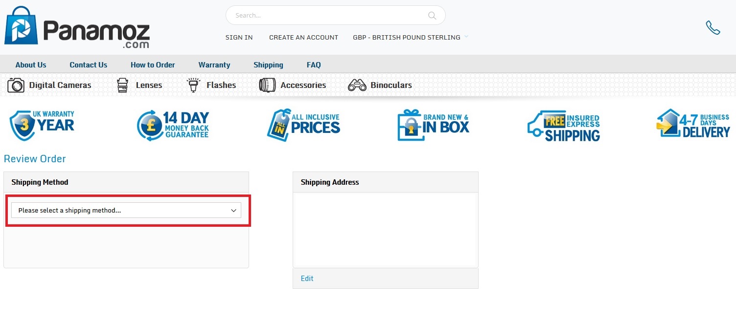736x324 pixels.
Task: Click the Create an Account link
Action: click(303, 37)
